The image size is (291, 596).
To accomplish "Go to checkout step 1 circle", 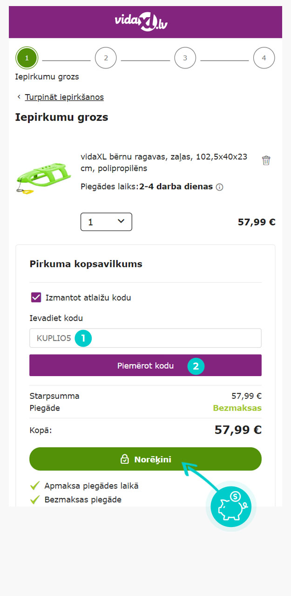I will pos(27,58).
